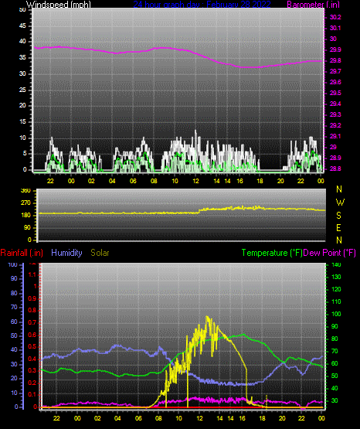Click "140" on the green temperature axis
The width and height of the screenshot is (360, 429).
[336, 264]
